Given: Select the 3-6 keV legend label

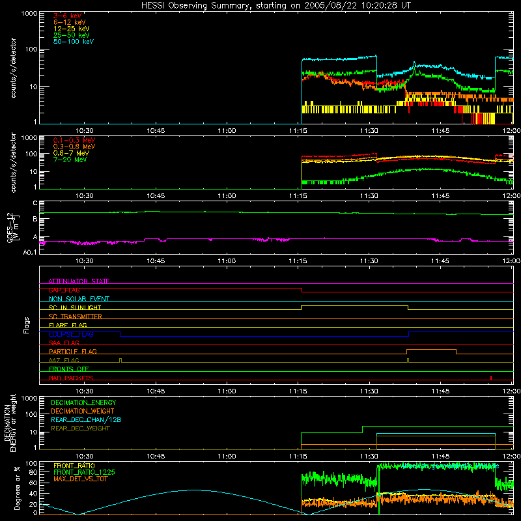Looking at the screenshot, I should 68,16.
